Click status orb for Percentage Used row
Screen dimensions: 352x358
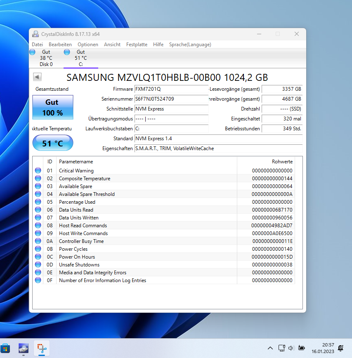pos(38,202)
